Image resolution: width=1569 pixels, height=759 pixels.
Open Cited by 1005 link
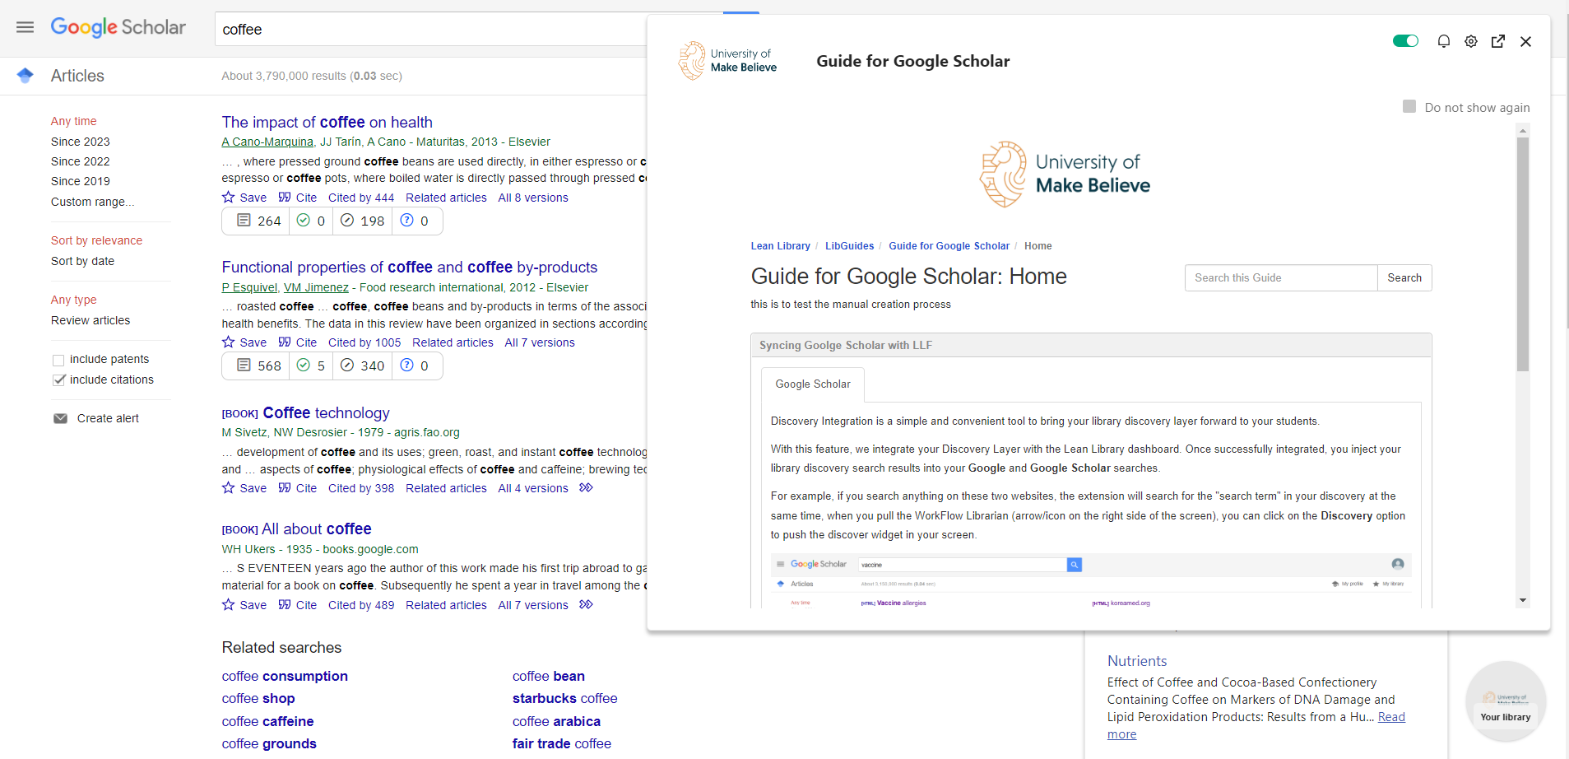pos(364,342)
